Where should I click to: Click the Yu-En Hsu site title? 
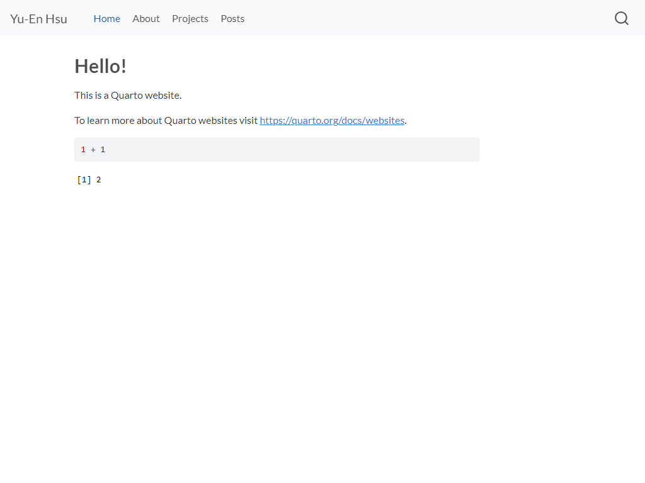pyautogui.click(x=38, y=19)
